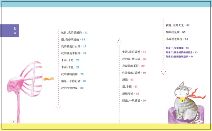The height and width of the screenshot is (131, 212).
Task: Click the cat's golden bell
Action: tap(180, 100)
